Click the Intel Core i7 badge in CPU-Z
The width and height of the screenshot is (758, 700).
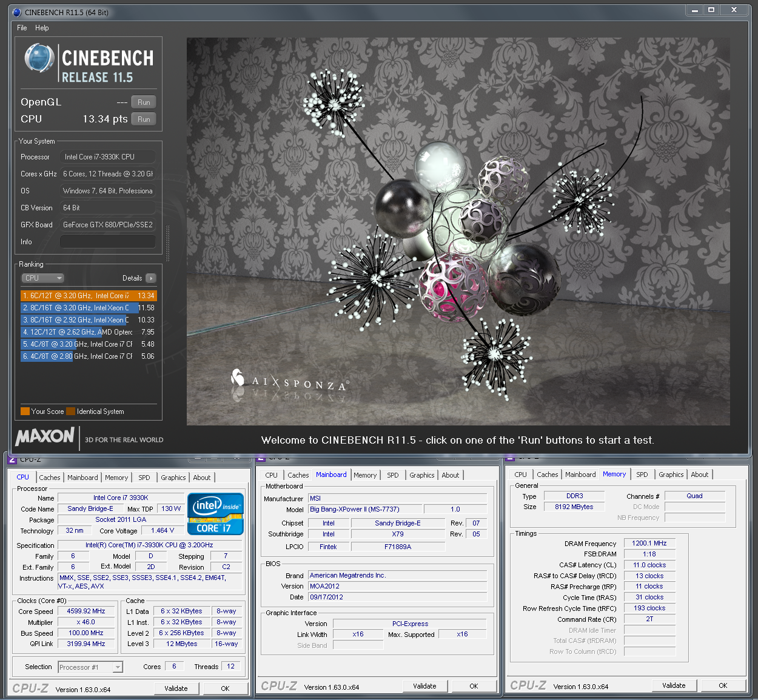[215, 514]
